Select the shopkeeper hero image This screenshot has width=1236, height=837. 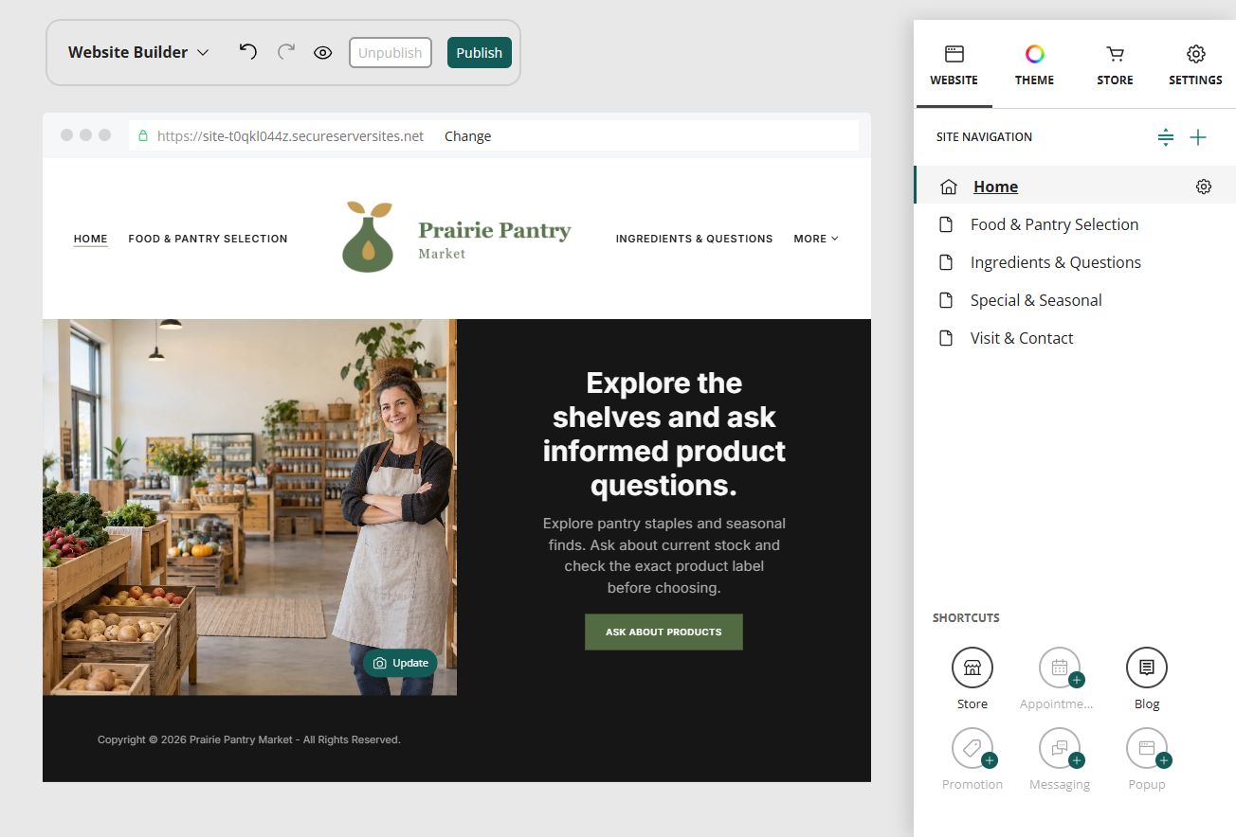(249, 507)
